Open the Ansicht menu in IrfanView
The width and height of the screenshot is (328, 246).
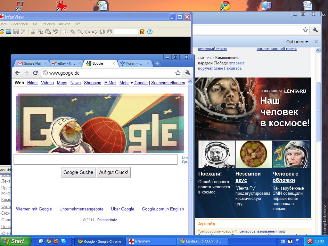pyautogui.click(x=64, y=24)
